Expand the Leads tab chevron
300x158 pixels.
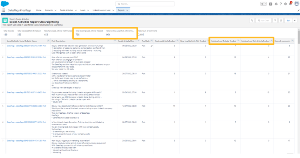click(x=88, y=10)
